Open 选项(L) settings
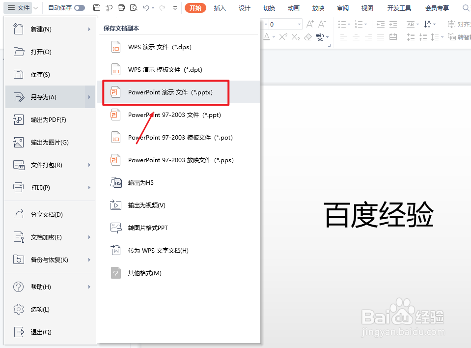Screen dimensions: 471x348 (x=50, y=309)
